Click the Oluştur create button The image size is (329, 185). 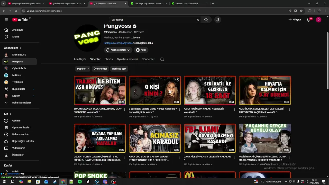point(295,20)
